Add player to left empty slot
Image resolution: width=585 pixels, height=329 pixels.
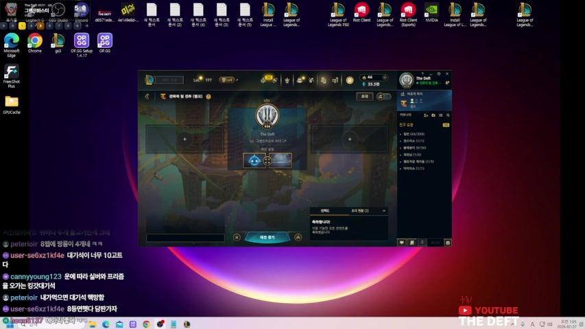(184, 139)
